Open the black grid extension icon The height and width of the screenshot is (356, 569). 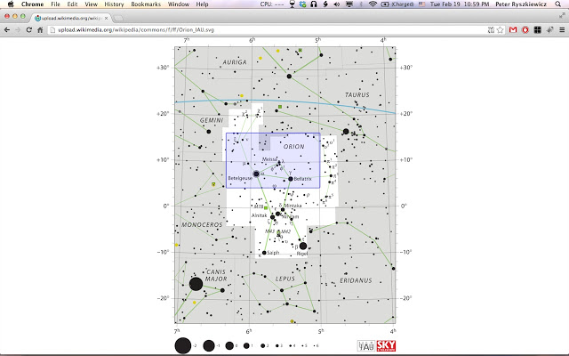(537, 29)
